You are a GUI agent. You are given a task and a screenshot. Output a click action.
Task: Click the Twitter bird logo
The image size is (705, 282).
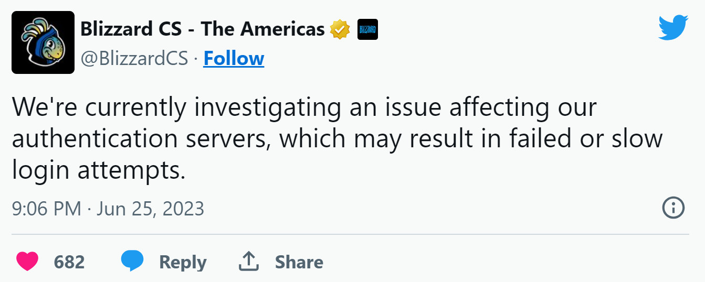672,27
